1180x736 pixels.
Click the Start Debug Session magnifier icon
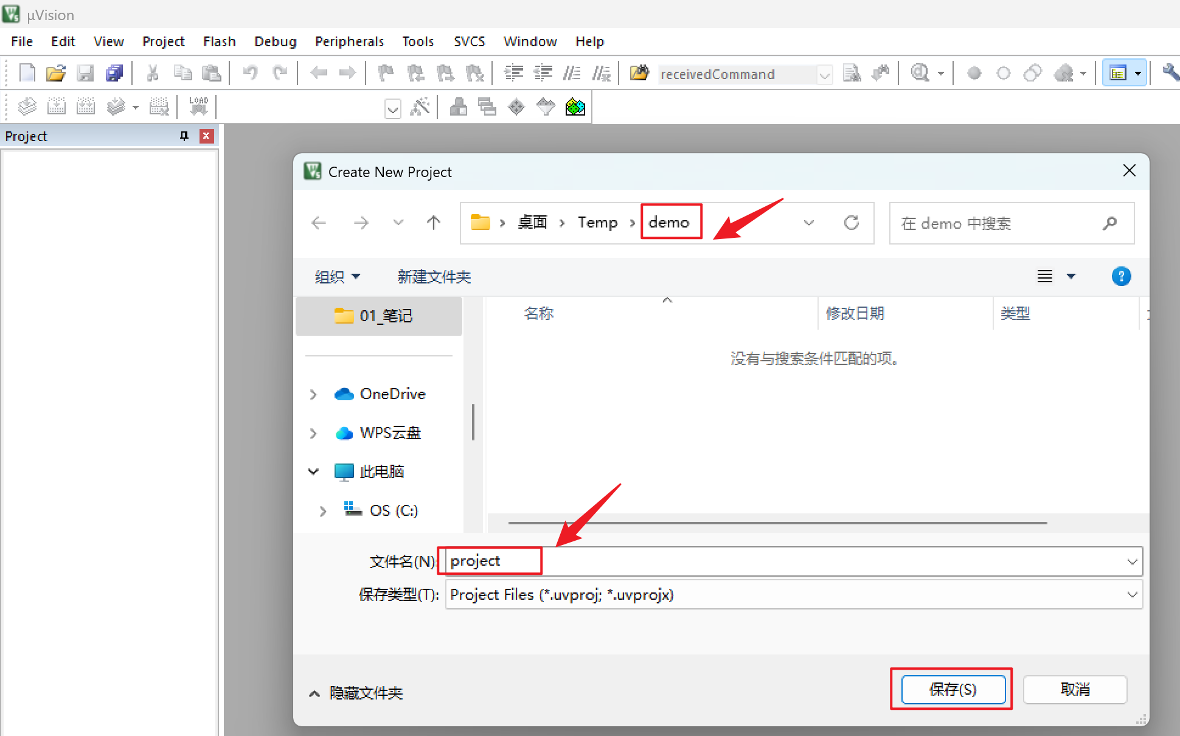tap(920, 74)
